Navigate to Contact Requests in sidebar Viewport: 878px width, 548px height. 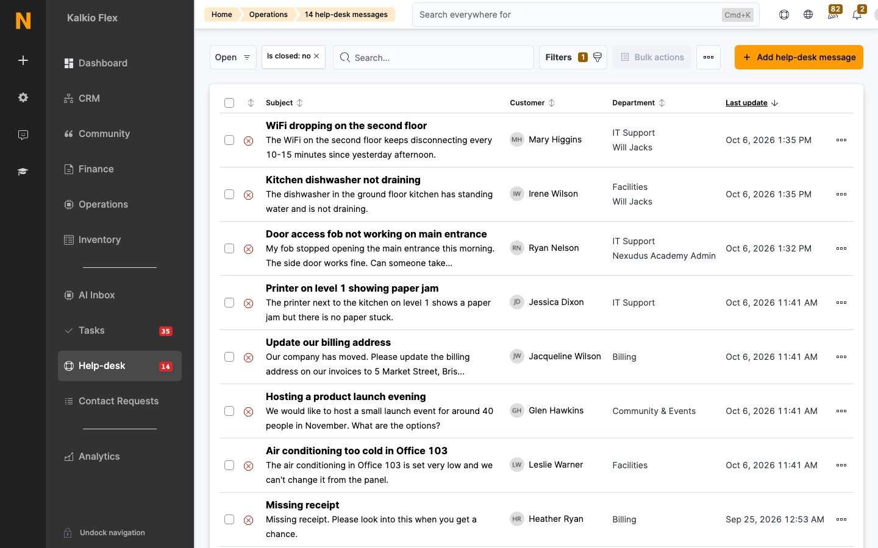pyautogui.click(x=120, y=401)
